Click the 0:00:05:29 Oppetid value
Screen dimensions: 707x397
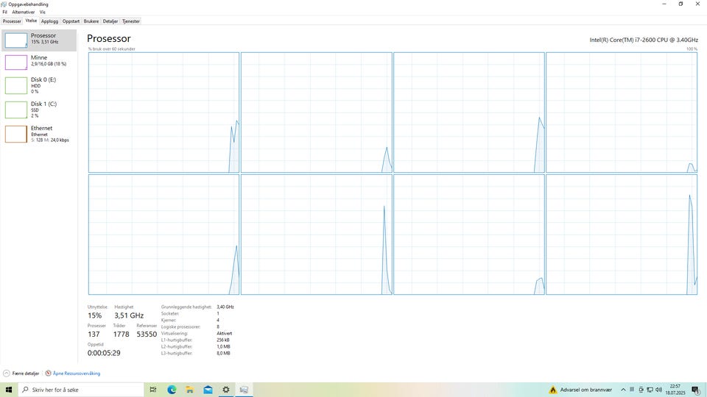[x=104, y=353]
